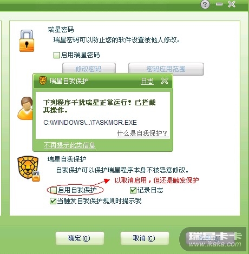Confirm settings with 确定(O) button
This screenshot has width=249, height=254.
(x=80, y=238)
